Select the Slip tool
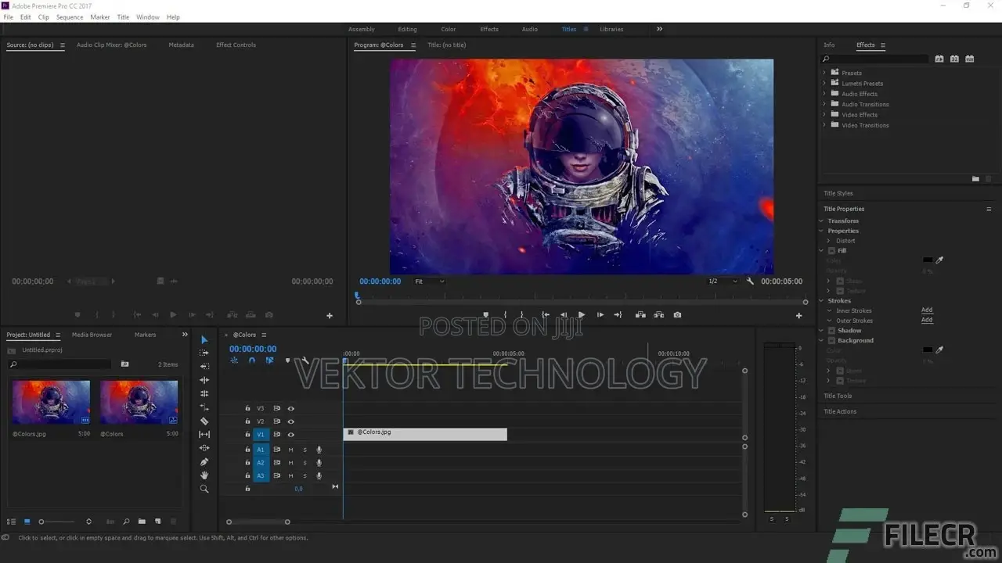1002x563 pixels. coord(204,434)
